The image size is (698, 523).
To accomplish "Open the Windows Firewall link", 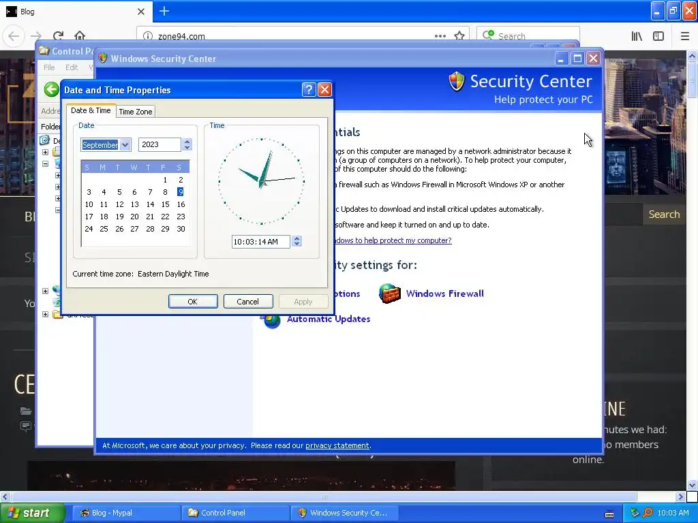I will (x=444, y=294).
